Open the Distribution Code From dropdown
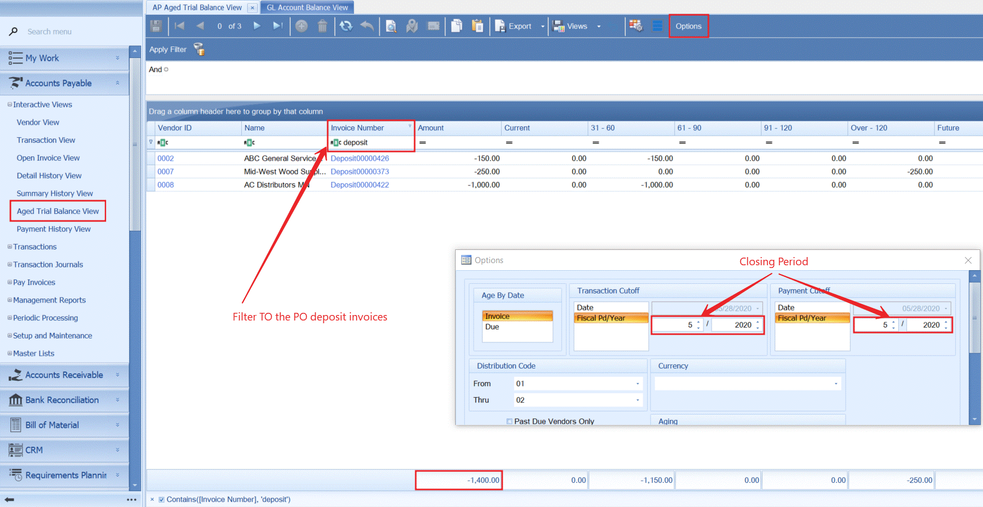Viewport: 983px width, 507px height. coord(637,384)
